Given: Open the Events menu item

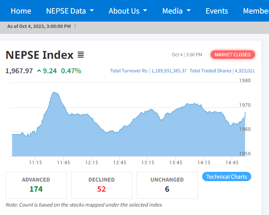Looking at the screenshot, I should click(217, 11).
